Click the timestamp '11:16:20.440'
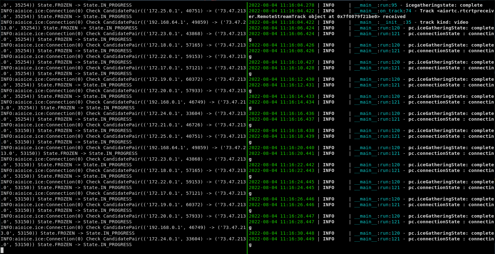The image size is (495, 254). tap(297, 148)
